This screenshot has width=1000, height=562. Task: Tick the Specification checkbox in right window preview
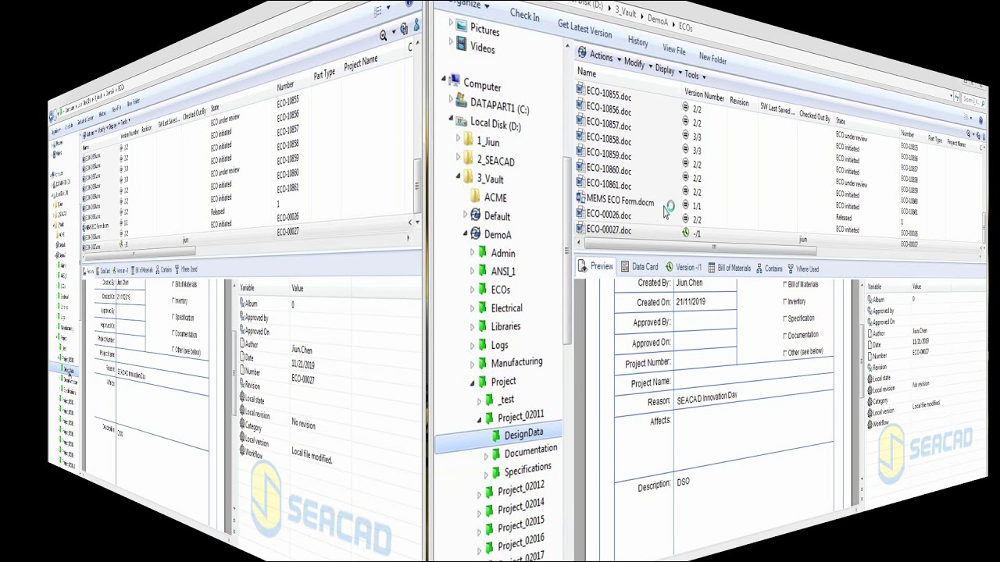click(x=785, y=318)
